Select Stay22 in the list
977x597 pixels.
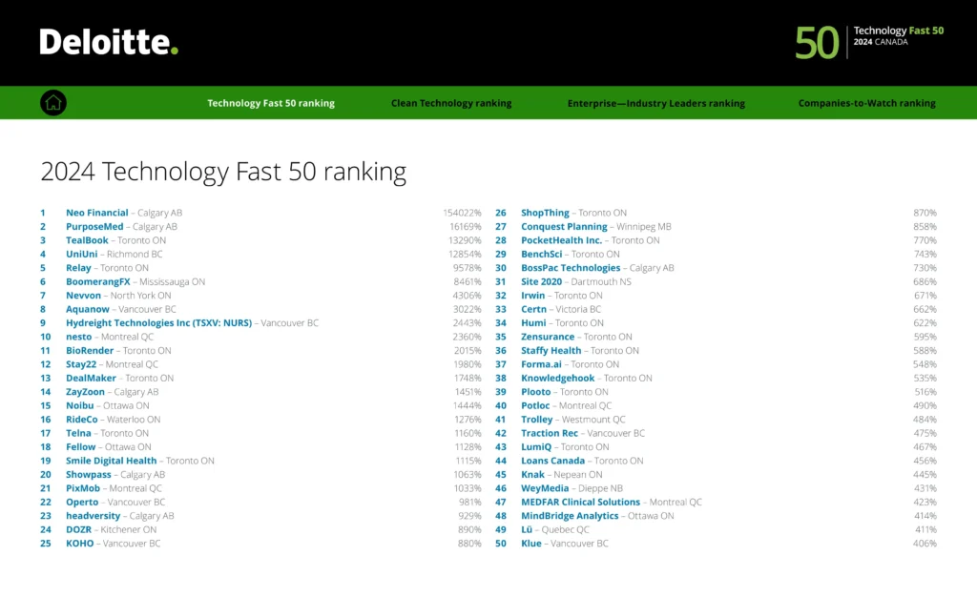(81, 364)
